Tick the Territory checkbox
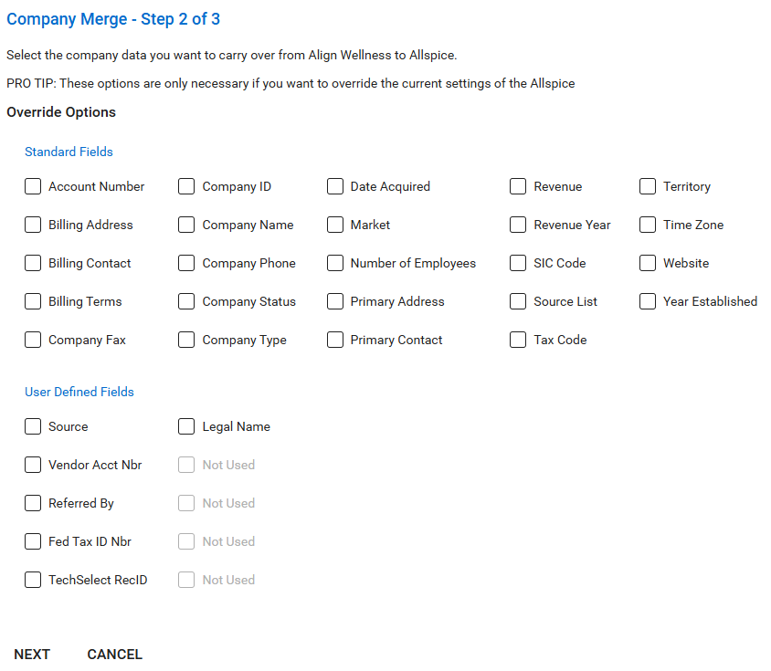 [648, 186]
